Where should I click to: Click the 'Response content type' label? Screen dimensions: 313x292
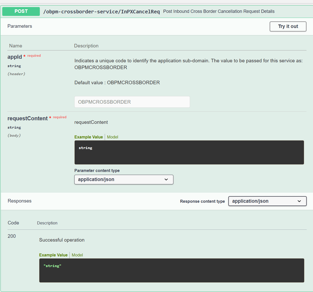tap(202, 201)
